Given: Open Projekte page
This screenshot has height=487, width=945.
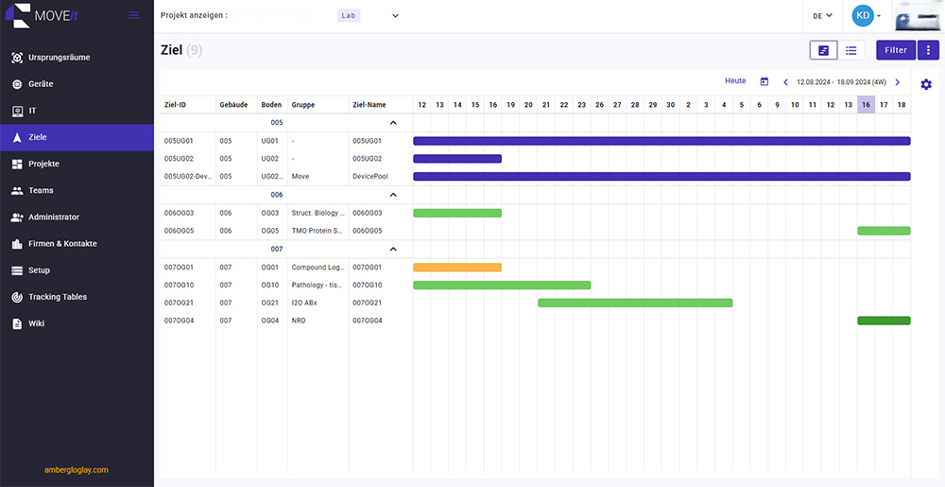Looking at the screenshot, I should point(44,164).
